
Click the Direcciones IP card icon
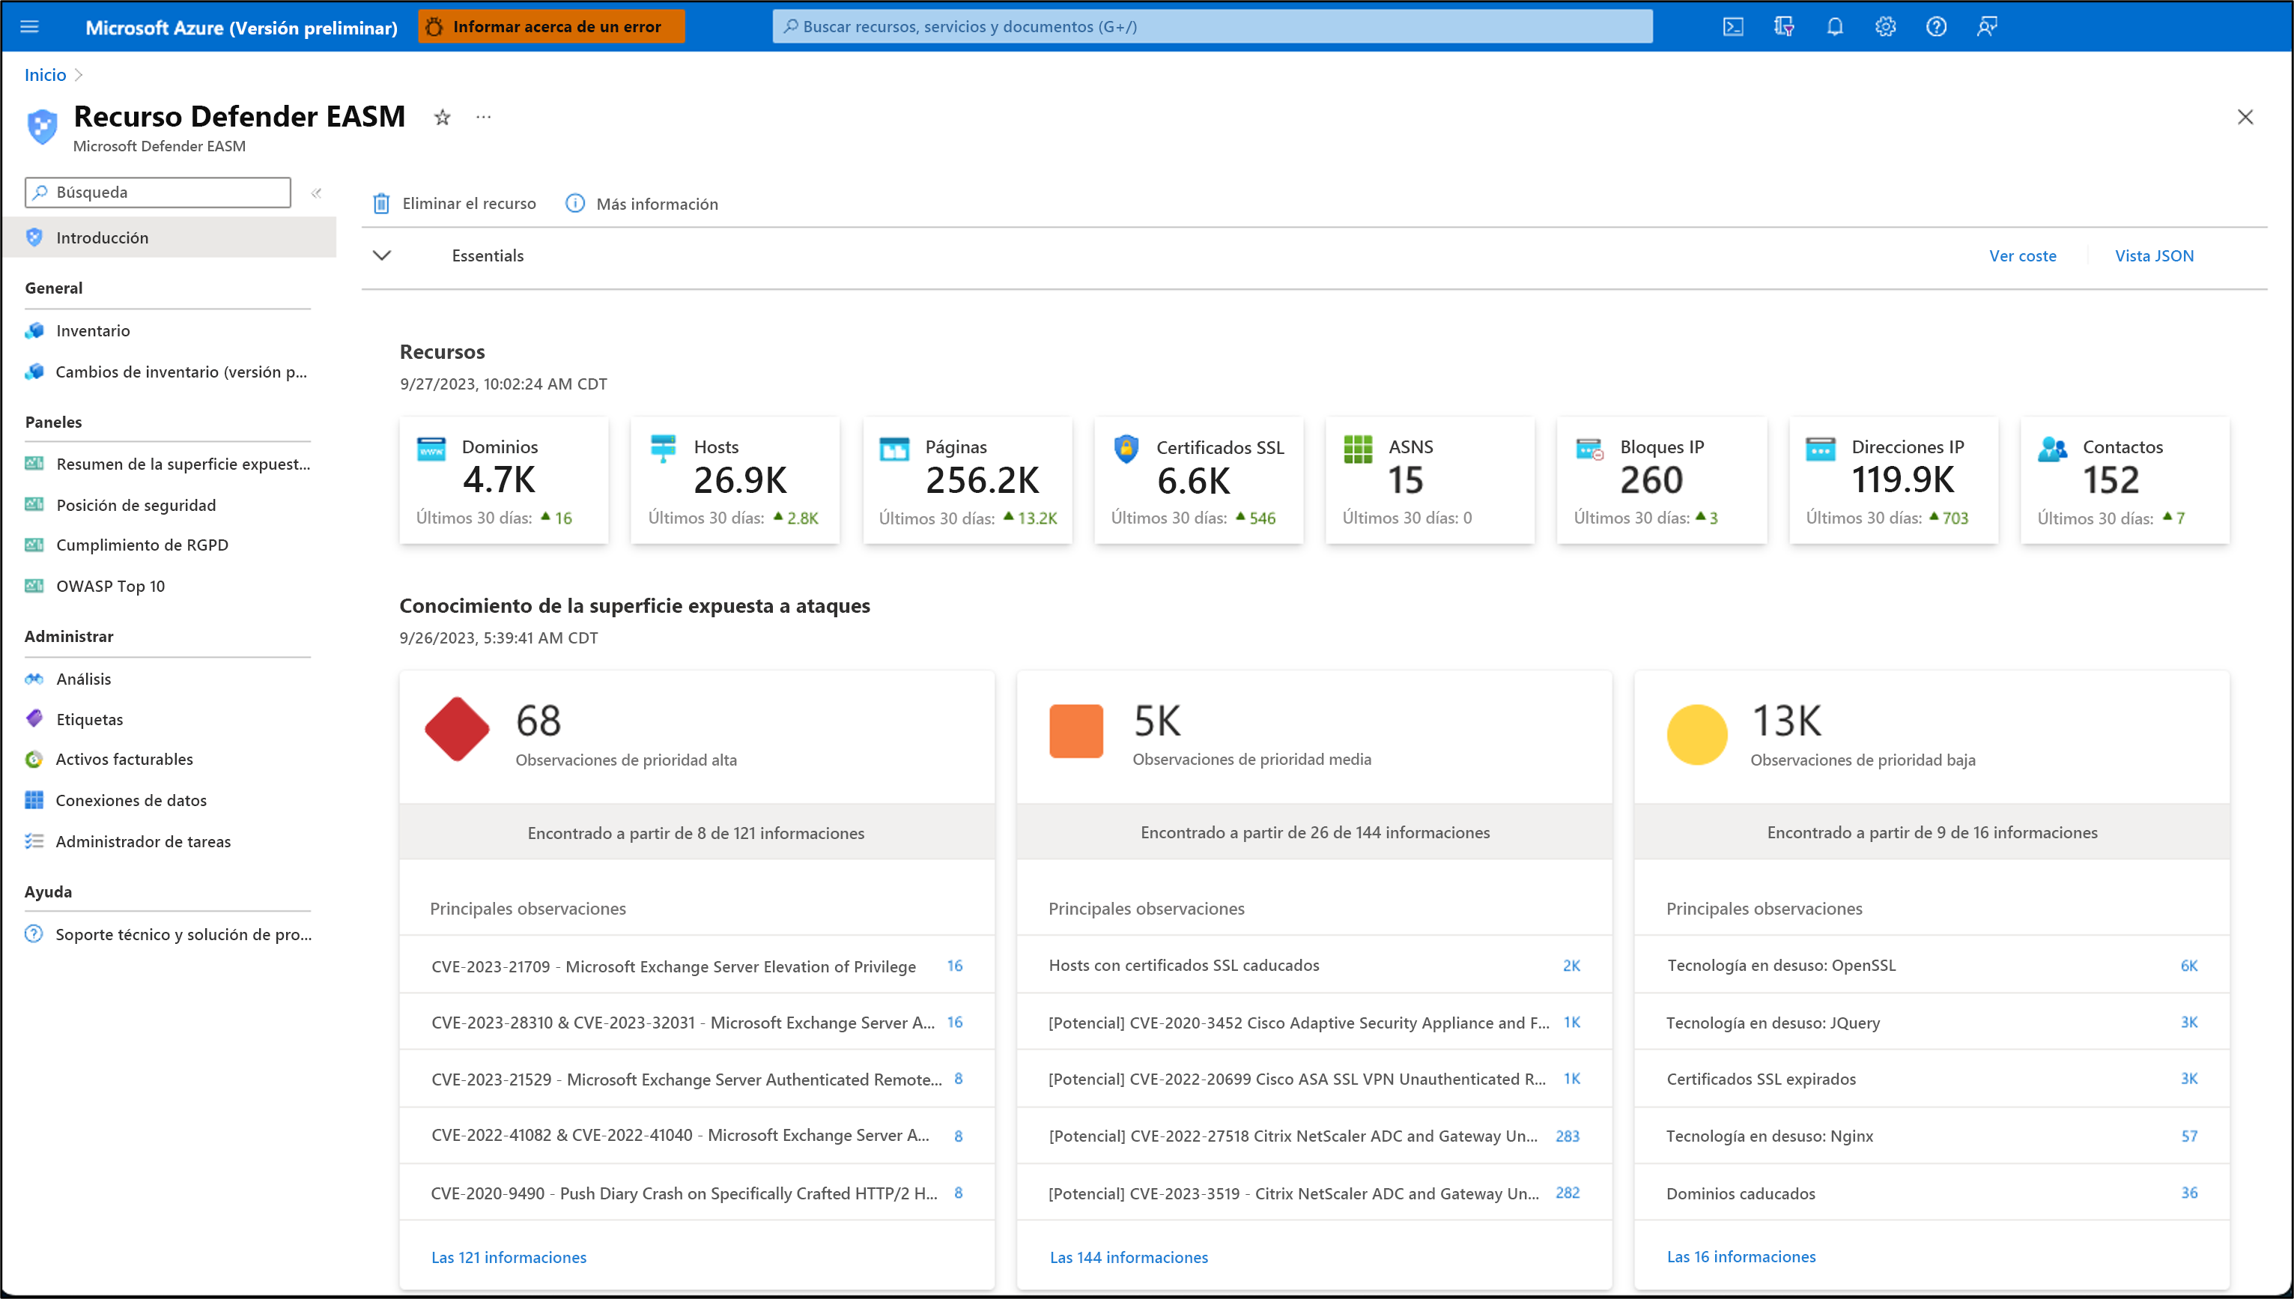[1821, 448]
